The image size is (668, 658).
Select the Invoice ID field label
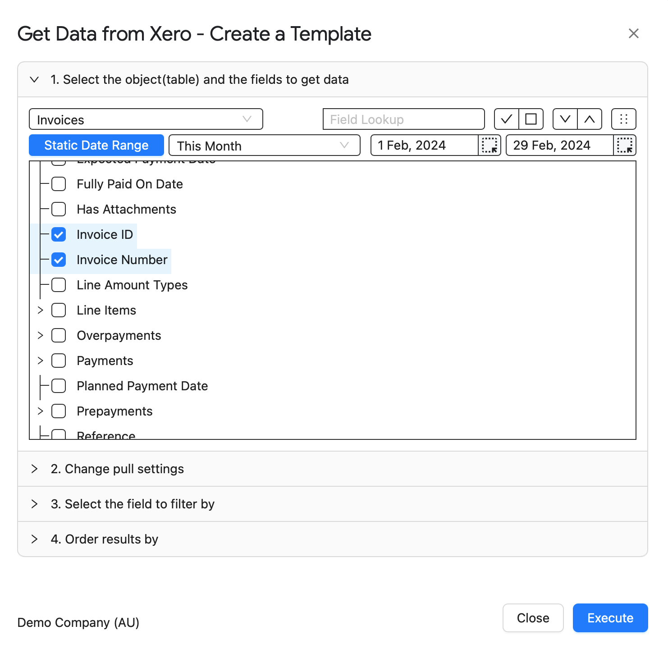[105, 234]
